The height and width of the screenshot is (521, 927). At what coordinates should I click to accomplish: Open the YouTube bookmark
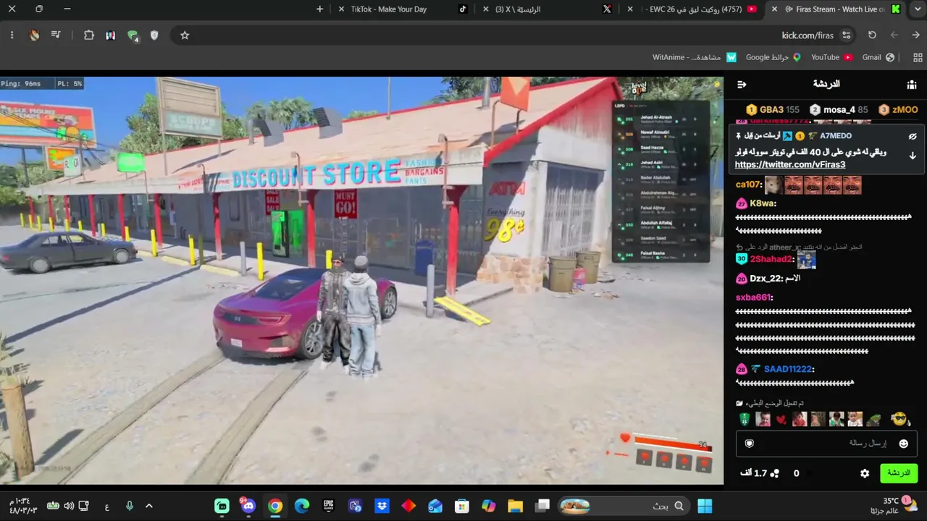pyautogui.click(x=831, y=57)
